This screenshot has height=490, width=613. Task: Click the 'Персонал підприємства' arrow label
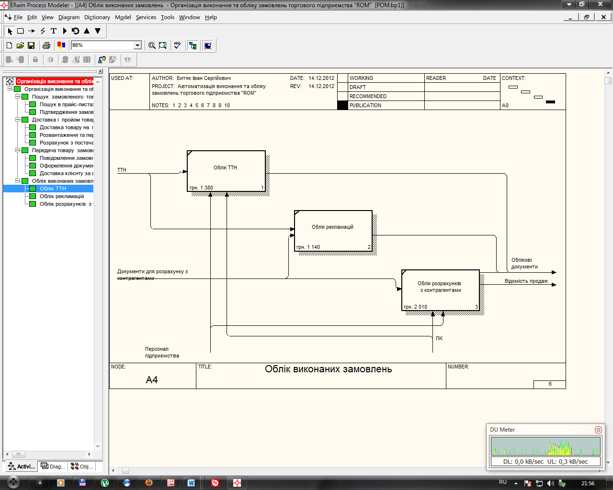click(x=162, y=352)
